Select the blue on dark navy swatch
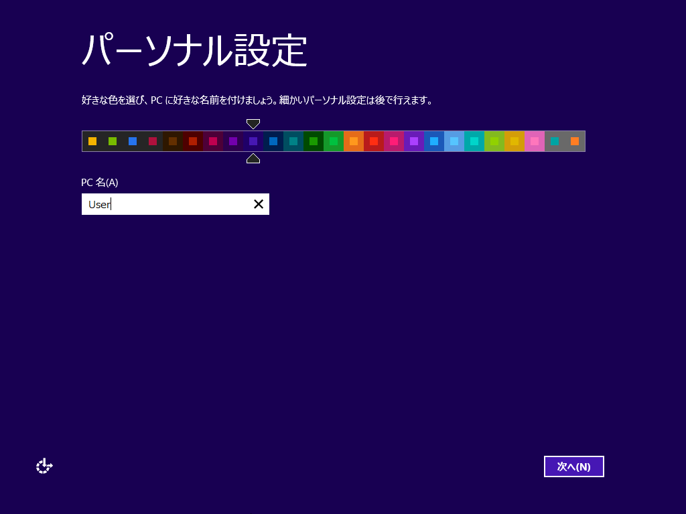The image size is (686, 514). pos(273,141)
